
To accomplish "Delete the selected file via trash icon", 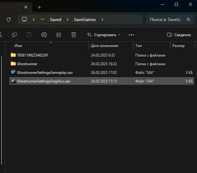I will coord(74,35).
